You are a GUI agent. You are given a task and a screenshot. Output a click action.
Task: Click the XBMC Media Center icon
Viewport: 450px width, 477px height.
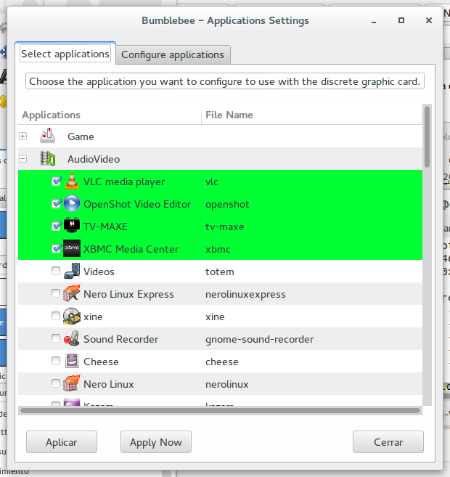click(x=71, y=249)
